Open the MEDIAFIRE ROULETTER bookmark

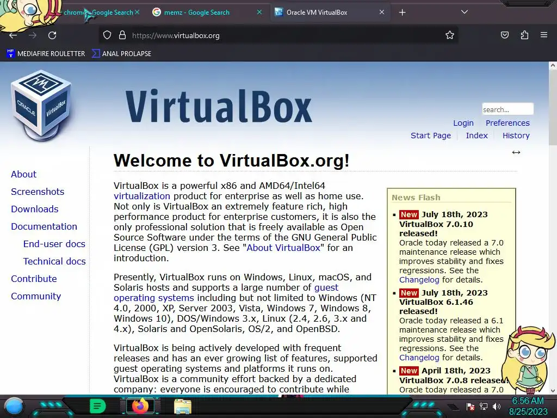point(46,54)
